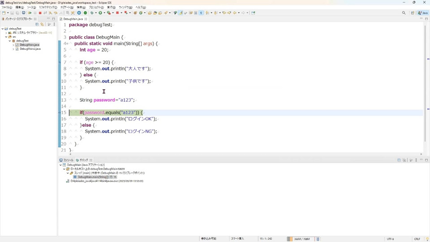Screen dimensions: 430x242
Task: Click the Skip All Breakpoints icon
Action: (x=24, y=13)
